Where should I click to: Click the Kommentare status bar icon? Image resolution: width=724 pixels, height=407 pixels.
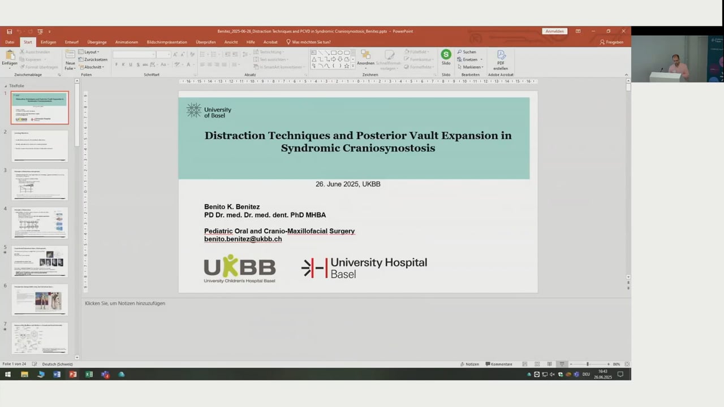(x=498, y=364)
